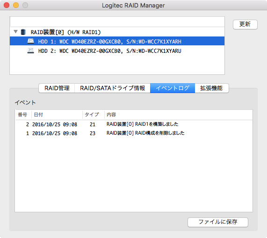Click type value 21 cell
Screen dimensions: 267x238
click(x=93, y=124)
